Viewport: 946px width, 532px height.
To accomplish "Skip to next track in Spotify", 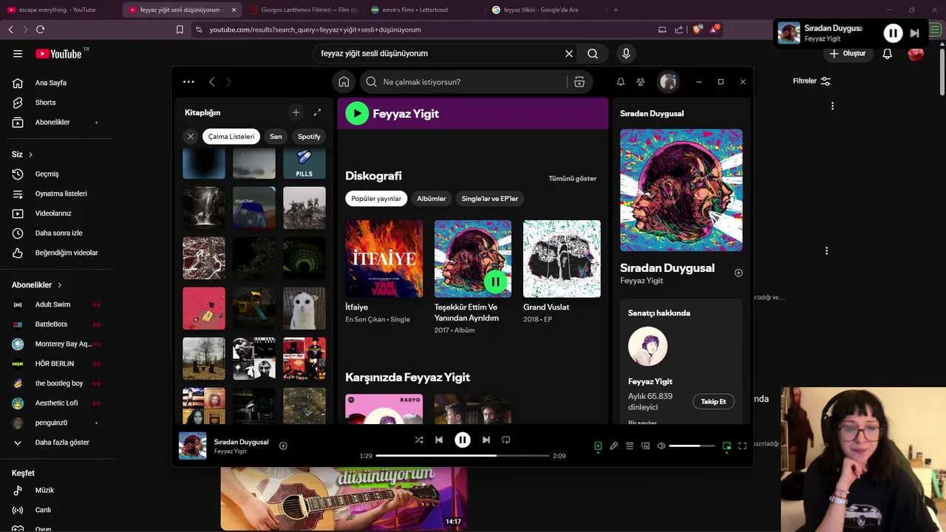I will point(486,440).
